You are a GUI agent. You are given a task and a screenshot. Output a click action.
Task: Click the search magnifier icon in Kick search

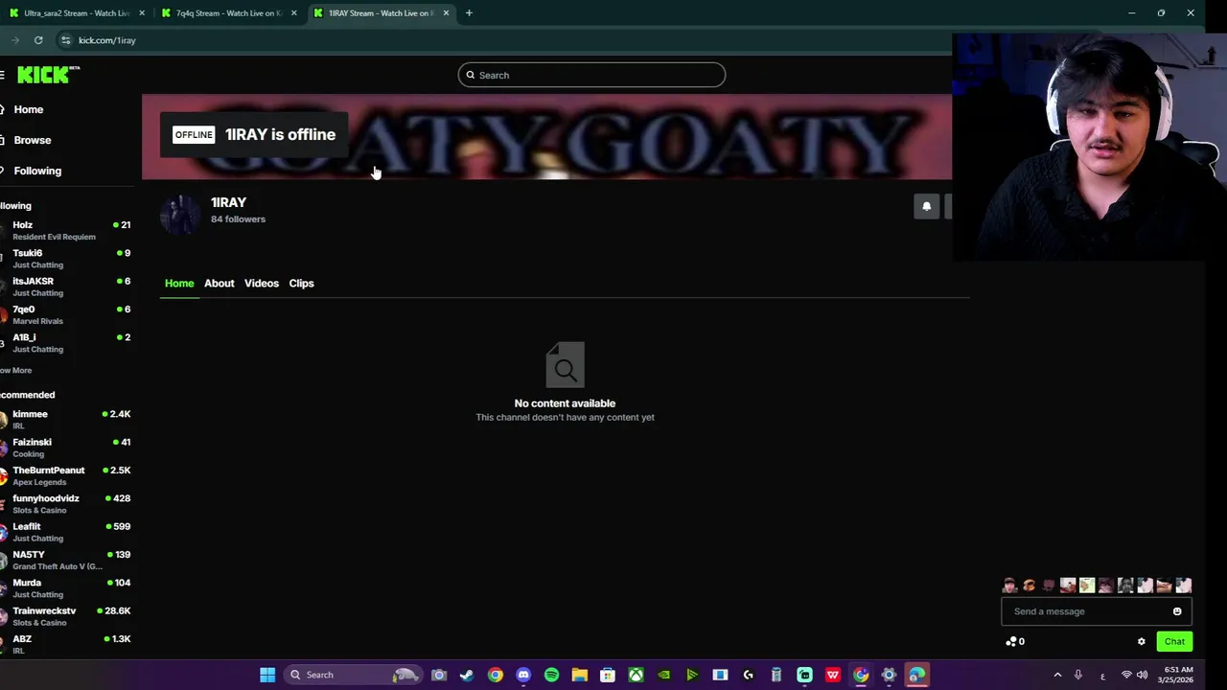[x=471, y=75]
